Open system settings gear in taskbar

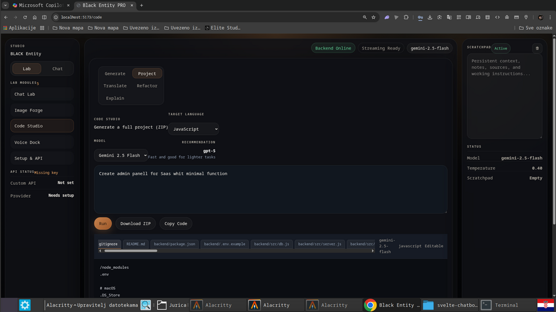pos(25,305)
